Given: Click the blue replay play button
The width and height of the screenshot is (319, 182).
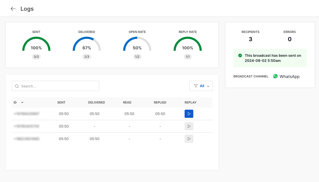Looking at the screenshot, I should pyautogui.click(x=189, y=114).
